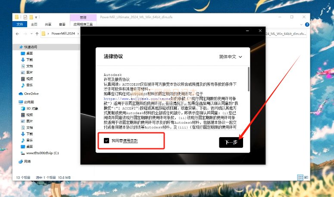Switch to the 共享 ribbon tab
This screenshot has height=197, width=334.
coord(48,24)
